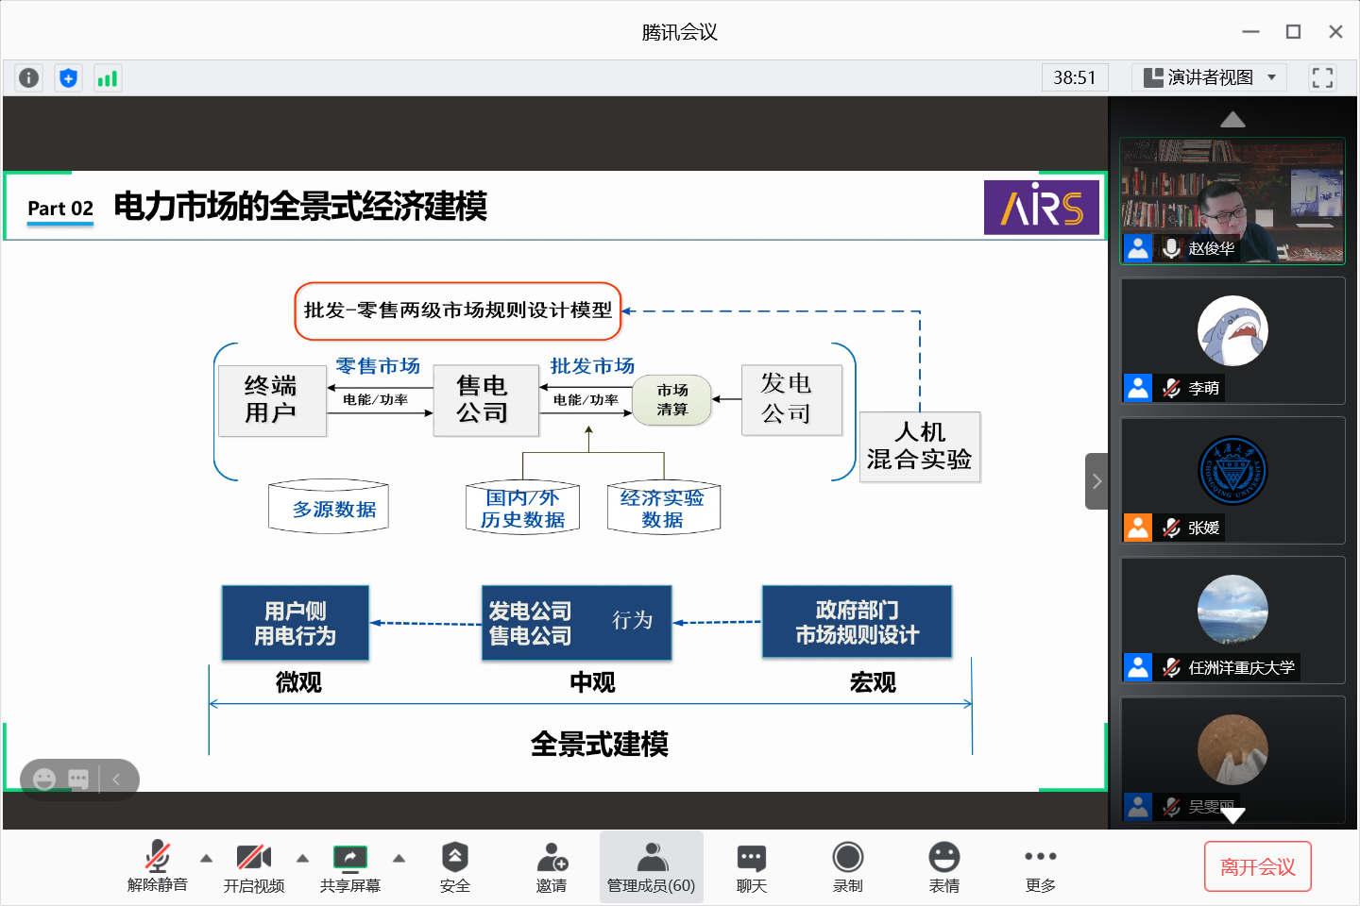Open the meeting info icon
This screenshot has width=1360, height=906.
29,77
